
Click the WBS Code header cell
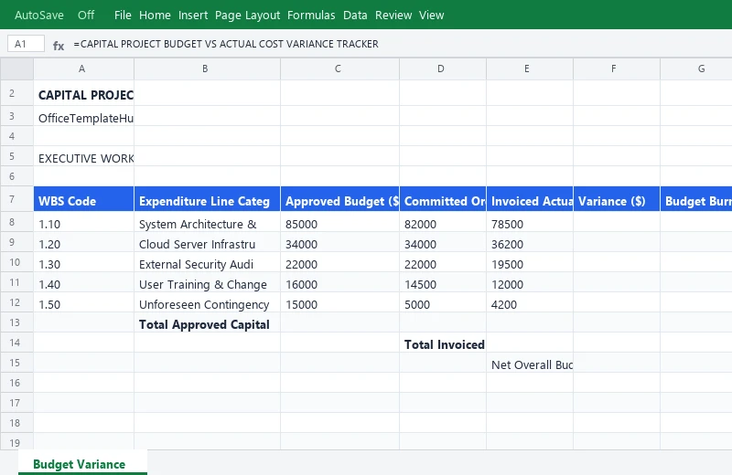[x=83, y=199]
